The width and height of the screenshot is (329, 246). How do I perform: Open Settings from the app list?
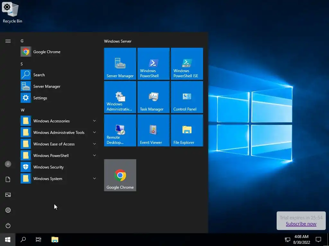(x=59, y=98)
